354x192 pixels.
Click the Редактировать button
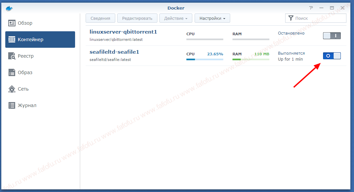[x=137, y=18]
